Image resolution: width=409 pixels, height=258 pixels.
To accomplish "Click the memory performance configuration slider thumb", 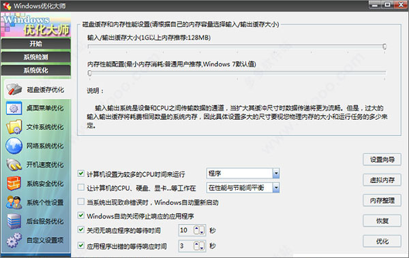I will (x=90, y=73).
